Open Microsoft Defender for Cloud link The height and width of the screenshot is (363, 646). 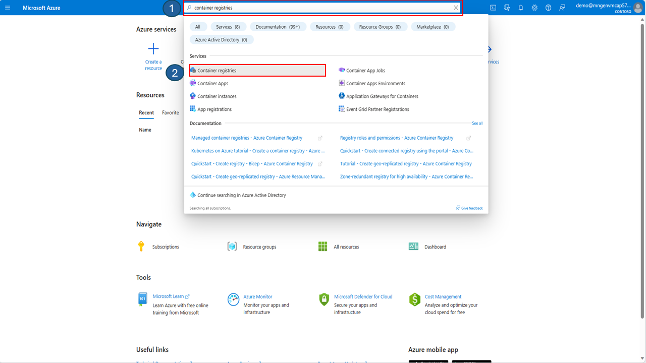pyautogui.click(x=363, y=297)
